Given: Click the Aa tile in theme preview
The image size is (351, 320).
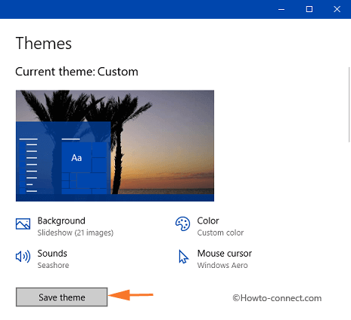Looking at the screenshot, I should 76,158.
